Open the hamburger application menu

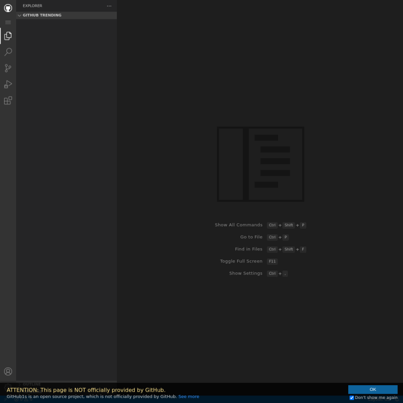pyautogui.click(x=8, y=22)
